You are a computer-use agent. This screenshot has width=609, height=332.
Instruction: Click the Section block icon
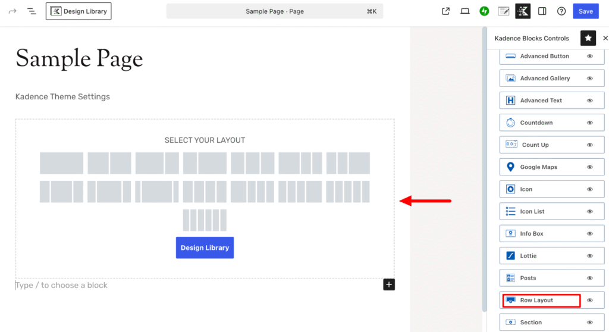(510, 322)
